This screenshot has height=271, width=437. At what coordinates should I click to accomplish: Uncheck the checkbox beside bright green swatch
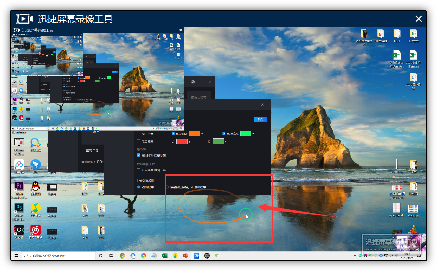tap(224, 134)
